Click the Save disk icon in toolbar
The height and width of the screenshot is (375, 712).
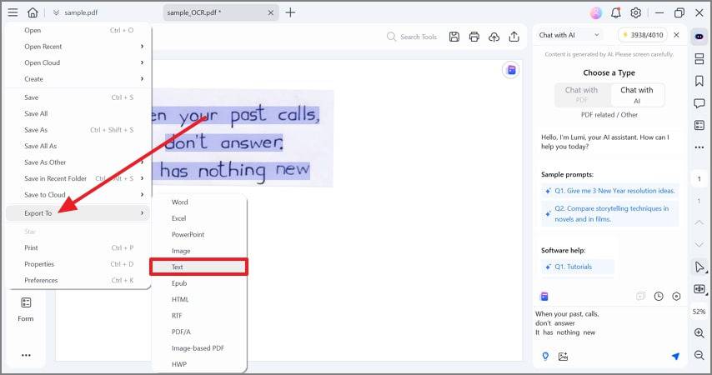tap(454, 37)
